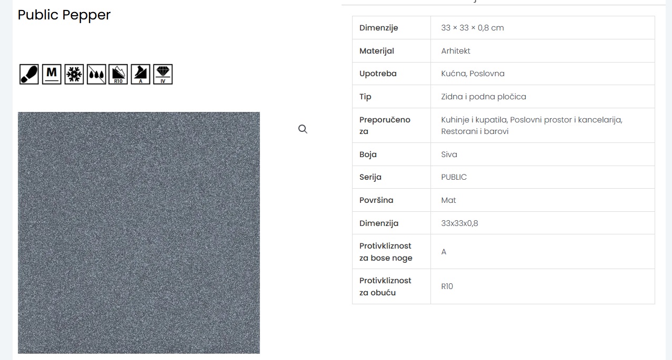Viewport: 672px width, 360px height.
Task: Click the crossed water drops icon
Action: point(96,74)
